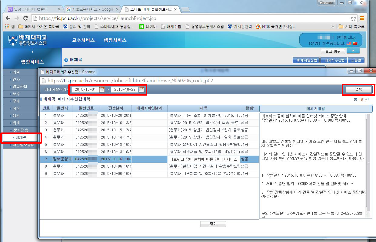Image resolution: width=376 pixels, height=242 pixels.
Task: Sort by 발신자 column header
Action: pos(62,108)
